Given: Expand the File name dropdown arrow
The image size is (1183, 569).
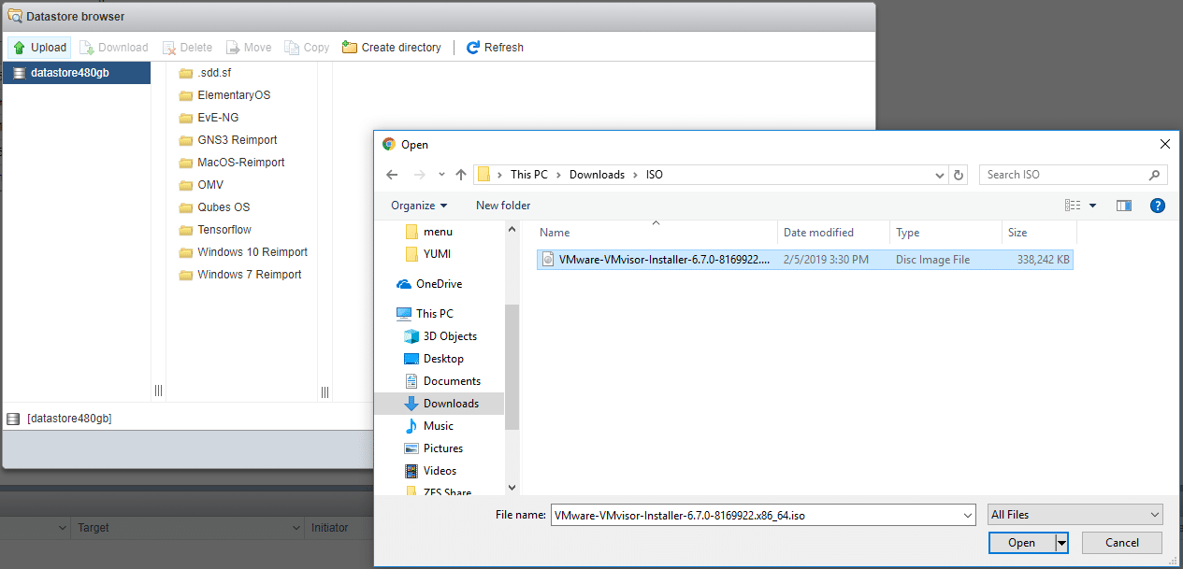Looking at the screenshot, I should (968, 515).
